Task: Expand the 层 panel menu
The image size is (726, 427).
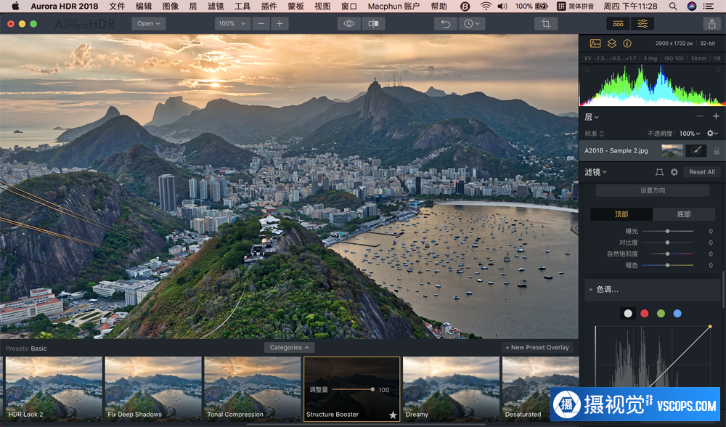Action: [x=592, y=117]
